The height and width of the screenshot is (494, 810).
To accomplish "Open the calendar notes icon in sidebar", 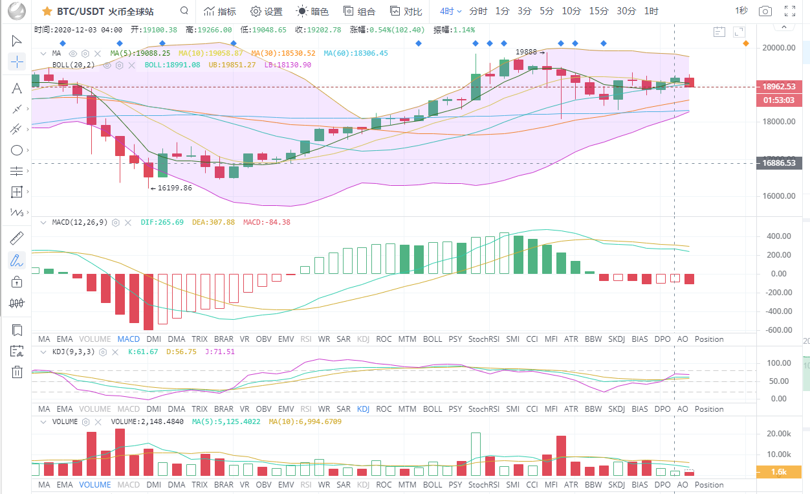I will pyautogui.click(x=17, y=351).
